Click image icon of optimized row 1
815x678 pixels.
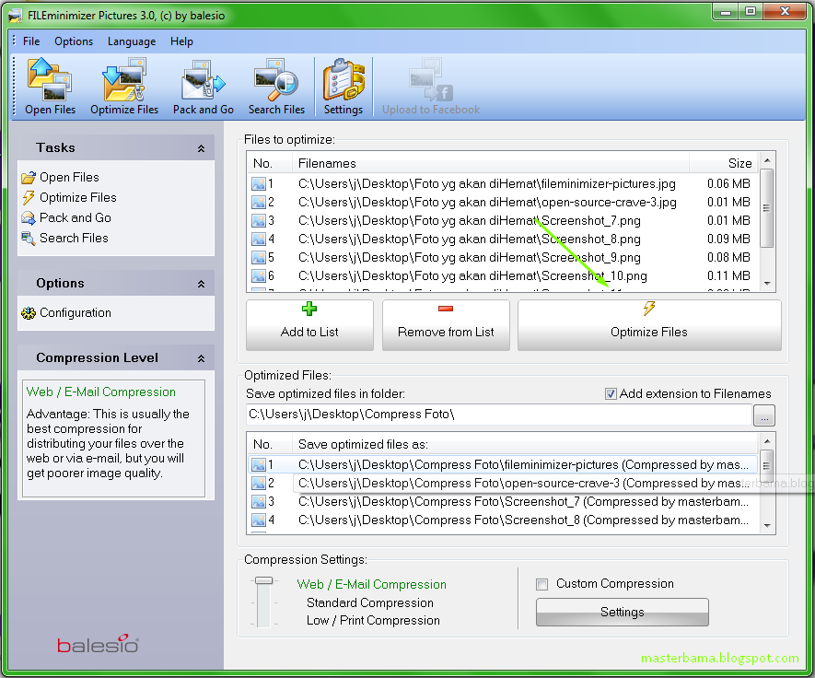click(259, 465)
